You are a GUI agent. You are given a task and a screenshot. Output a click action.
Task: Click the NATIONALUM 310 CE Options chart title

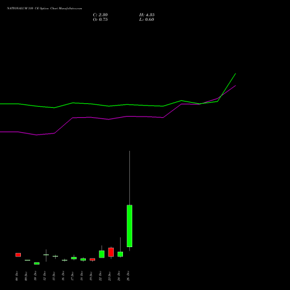point(45,9)
